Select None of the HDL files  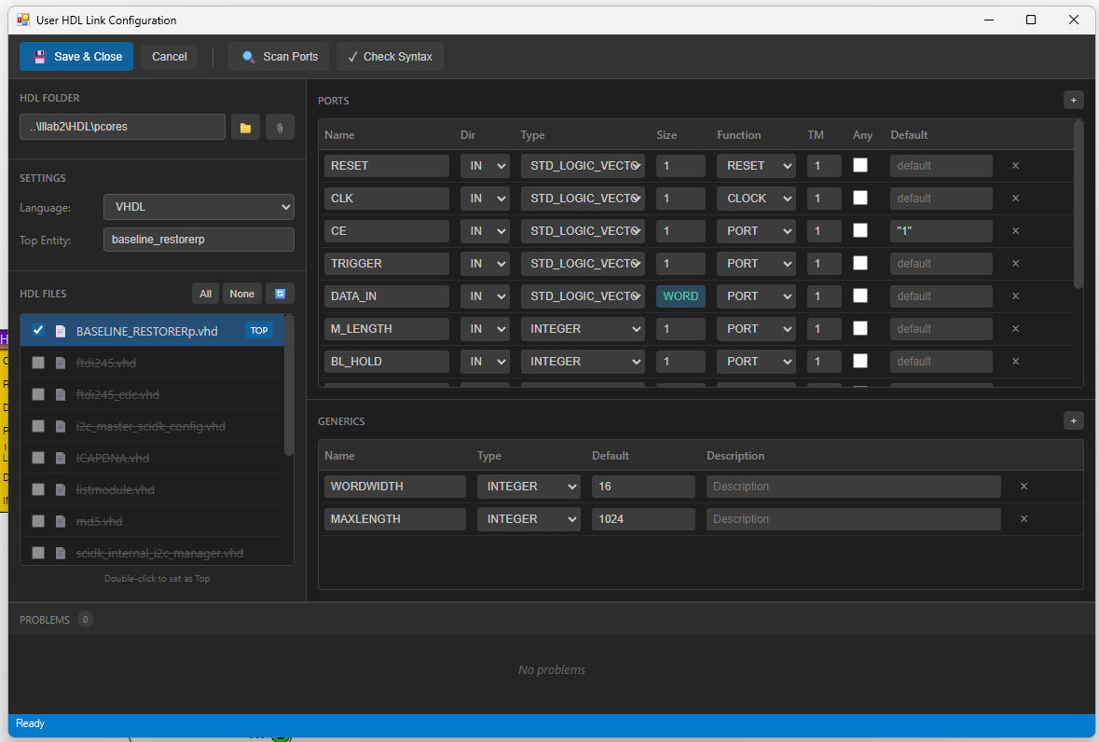click(x=241, y=294)
